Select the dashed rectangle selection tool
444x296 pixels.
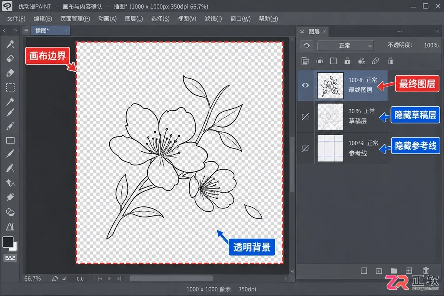point(10,88)
